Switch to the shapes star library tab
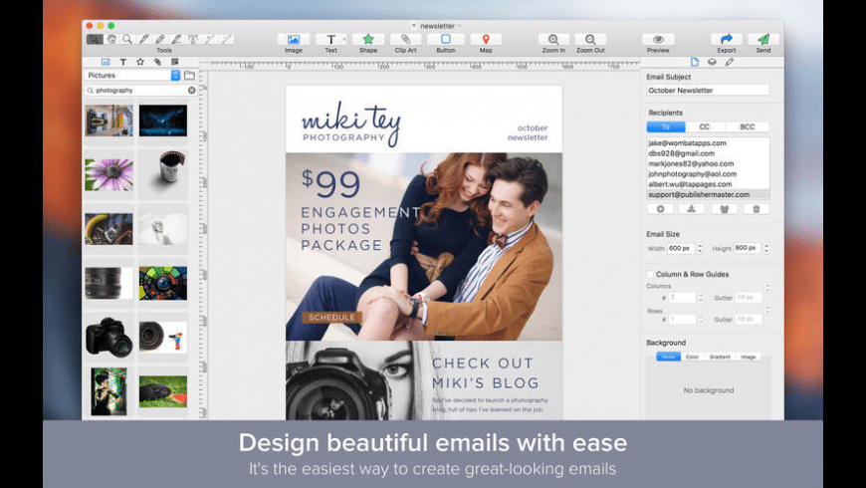The height and width of the screenshot is (488, 866). [x=140, y=62]
